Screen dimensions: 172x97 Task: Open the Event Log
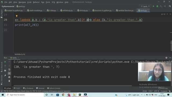pyautogui.click(x=163, y=88)
